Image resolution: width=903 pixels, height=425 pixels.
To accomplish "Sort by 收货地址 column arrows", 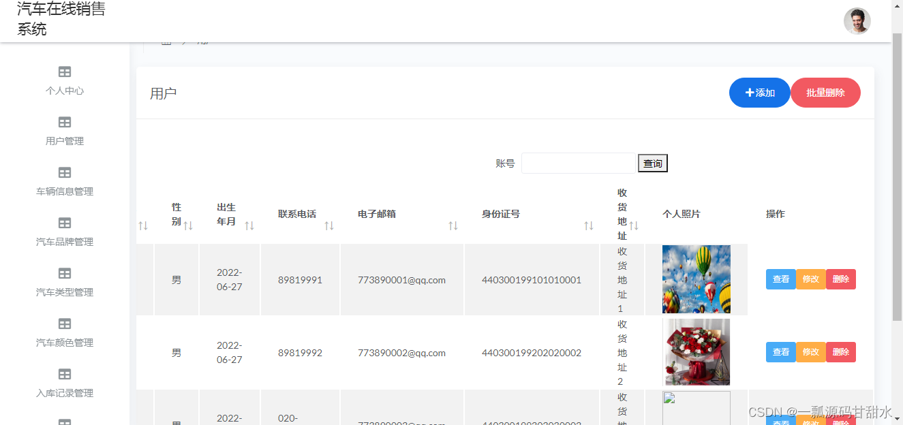I will pos(634,225).
